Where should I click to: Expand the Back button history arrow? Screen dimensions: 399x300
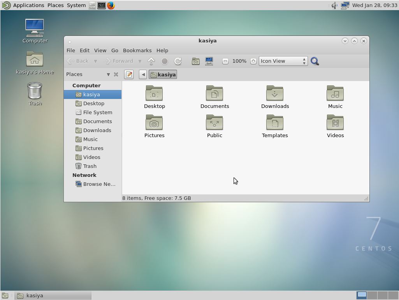coord(95,61)
